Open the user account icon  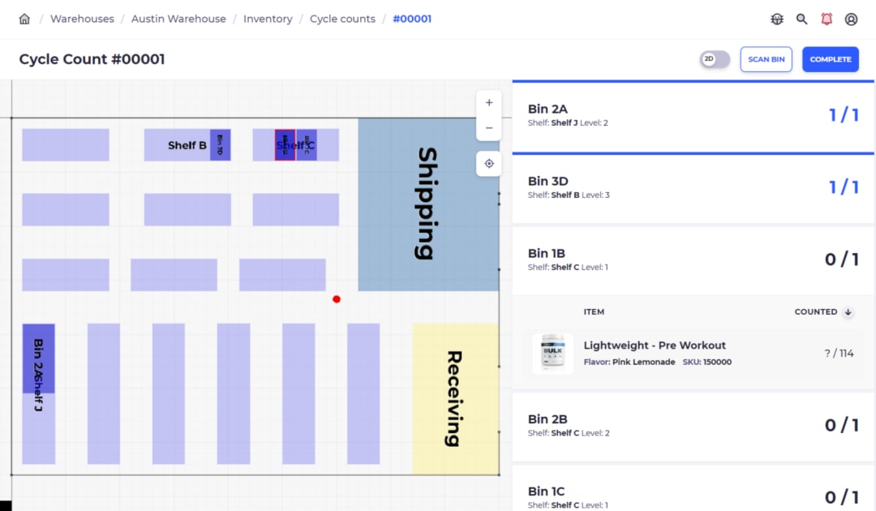[x=851, y=19]
